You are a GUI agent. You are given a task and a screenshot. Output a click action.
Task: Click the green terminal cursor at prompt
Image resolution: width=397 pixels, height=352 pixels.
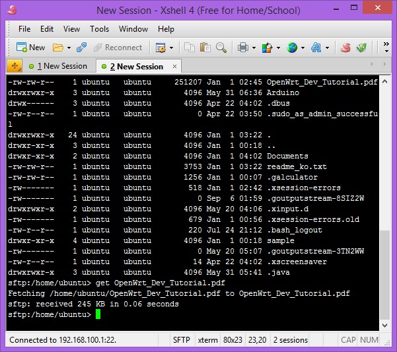98,314
